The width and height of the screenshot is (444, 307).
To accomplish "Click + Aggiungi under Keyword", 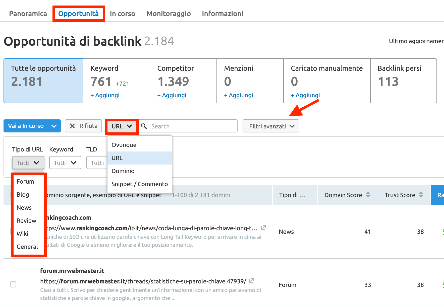I will coord(105,95).
